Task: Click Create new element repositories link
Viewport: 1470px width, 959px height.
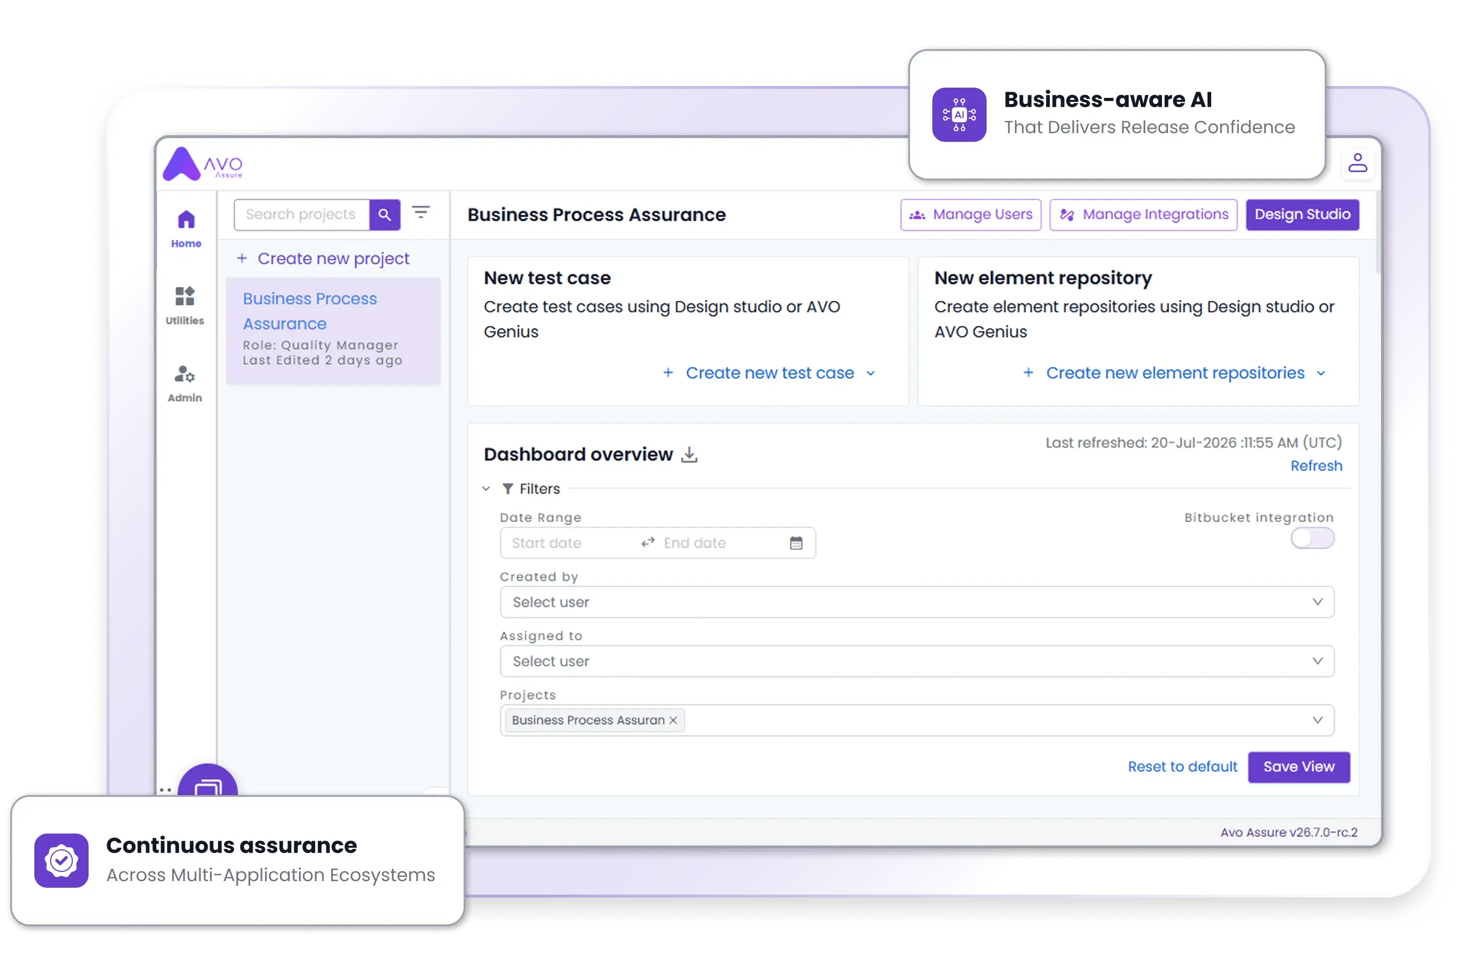Action: (1175, 373)
